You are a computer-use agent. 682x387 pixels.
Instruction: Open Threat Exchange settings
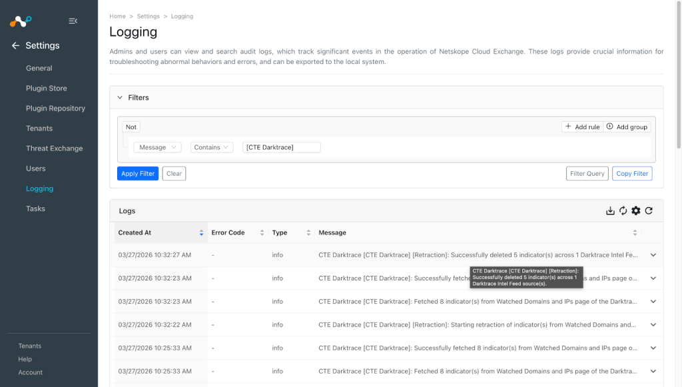[x=55, y=149]
